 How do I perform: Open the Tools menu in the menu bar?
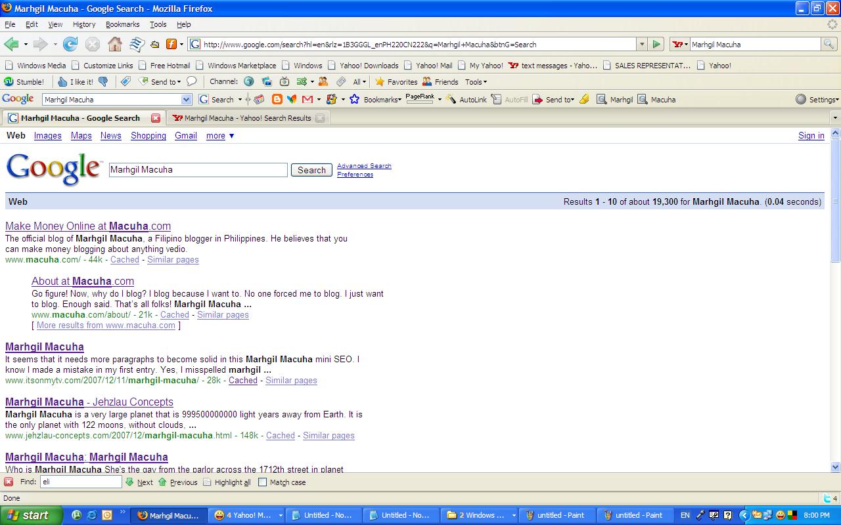coord(158,24)
